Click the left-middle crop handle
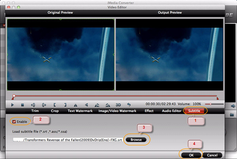 (8, 55)
